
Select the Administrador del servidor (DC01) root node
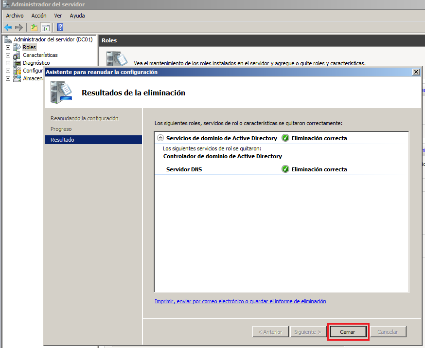53,39
